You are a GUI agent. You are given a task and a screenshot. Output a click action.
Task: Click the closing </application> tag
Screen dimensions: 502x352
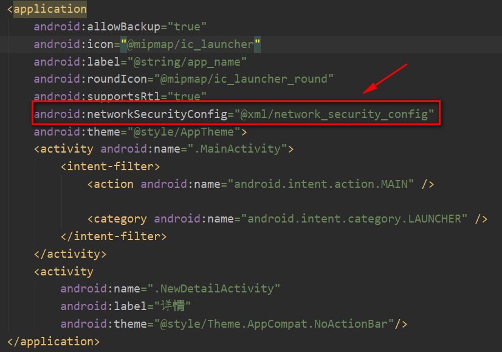point(53,342)
